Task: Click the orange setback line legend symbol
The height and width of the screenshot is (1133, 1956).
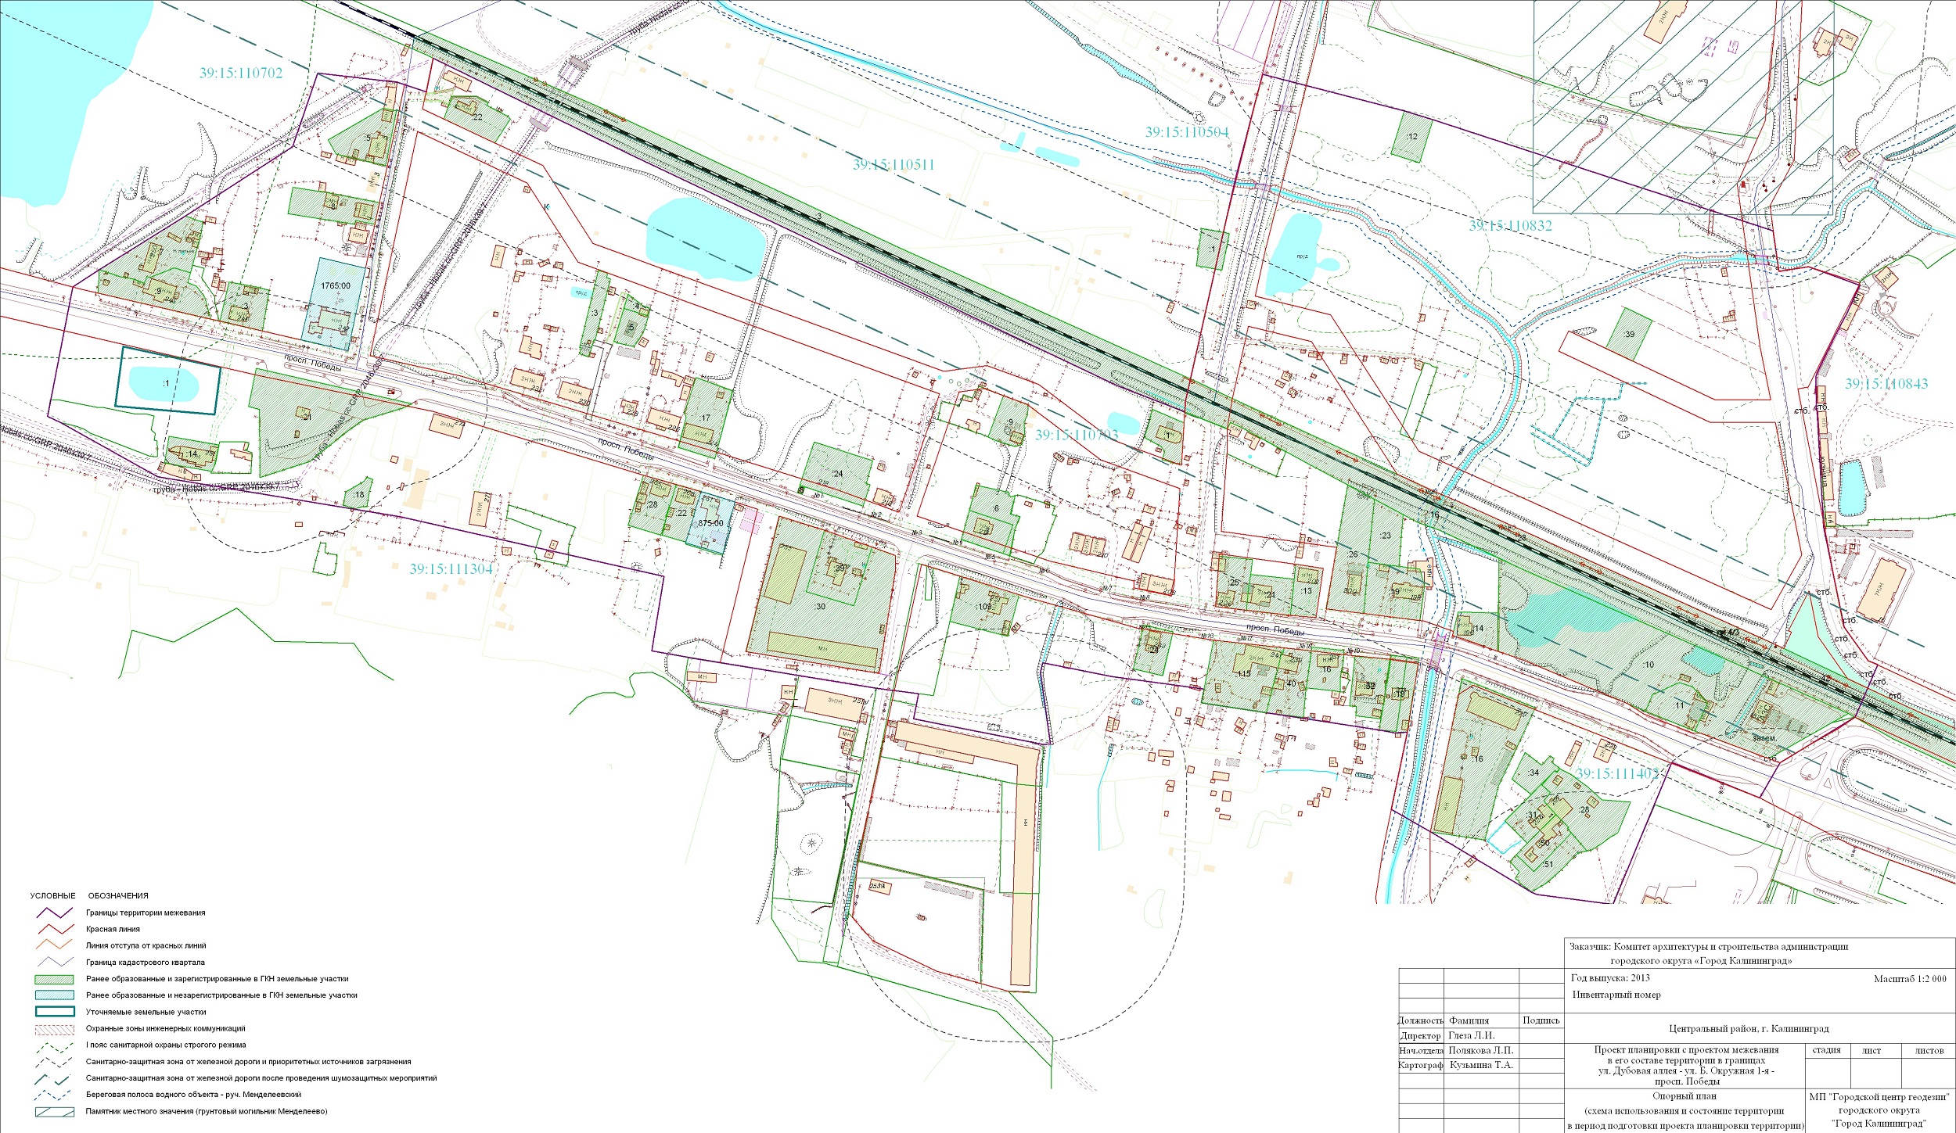Action: [54, 945]
